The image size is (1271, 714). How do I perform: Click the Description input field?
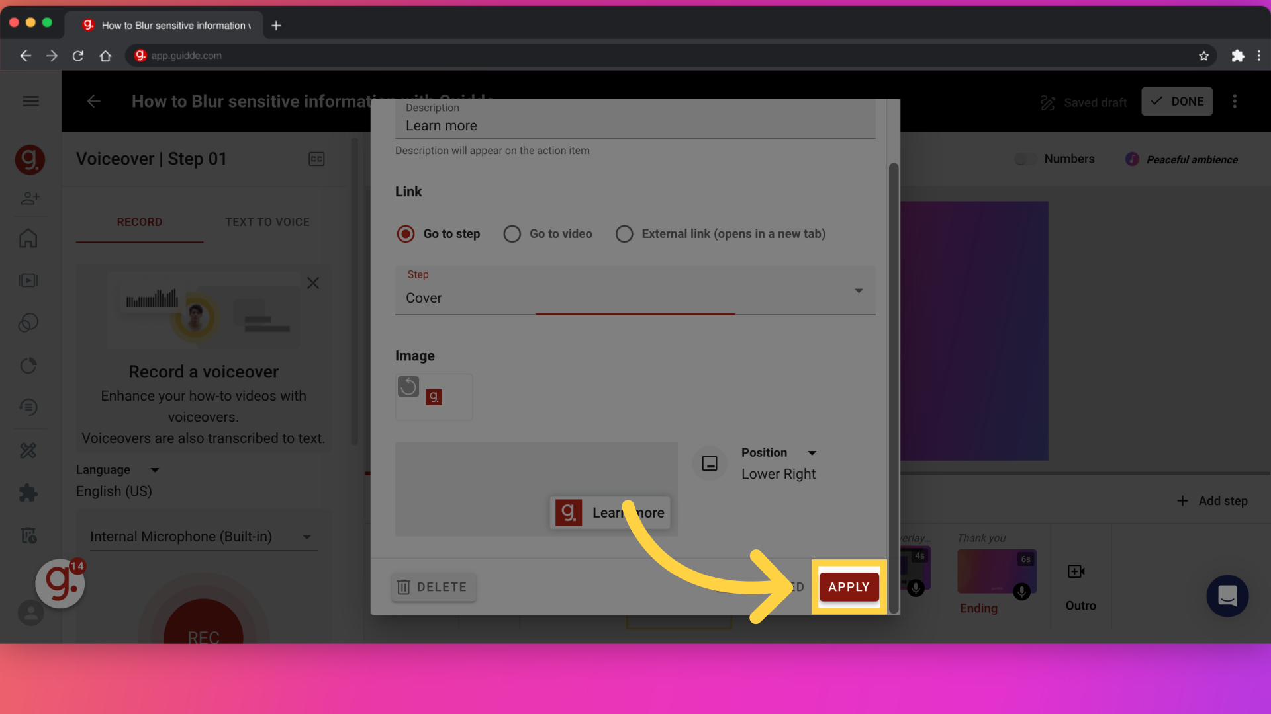coord(635,126)
